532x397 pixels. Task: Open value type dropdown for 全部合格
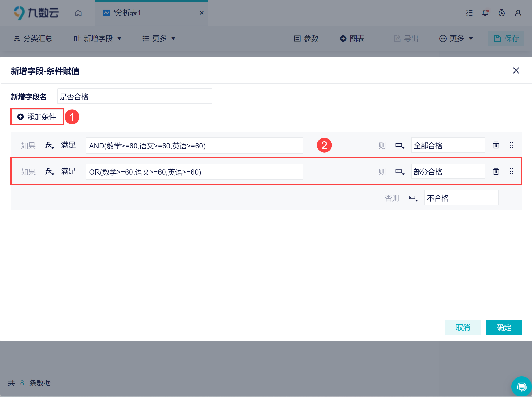400,146
